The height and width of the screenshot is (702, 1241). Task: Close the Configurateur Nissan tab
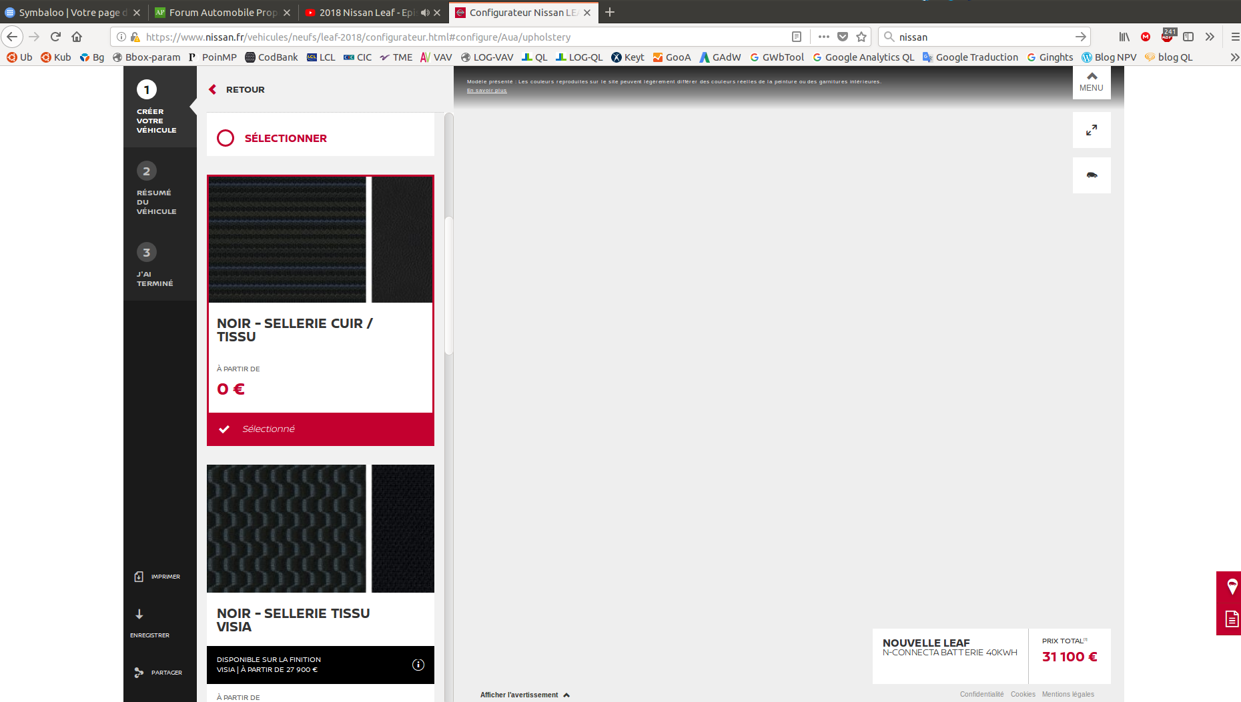pos(587,13)
